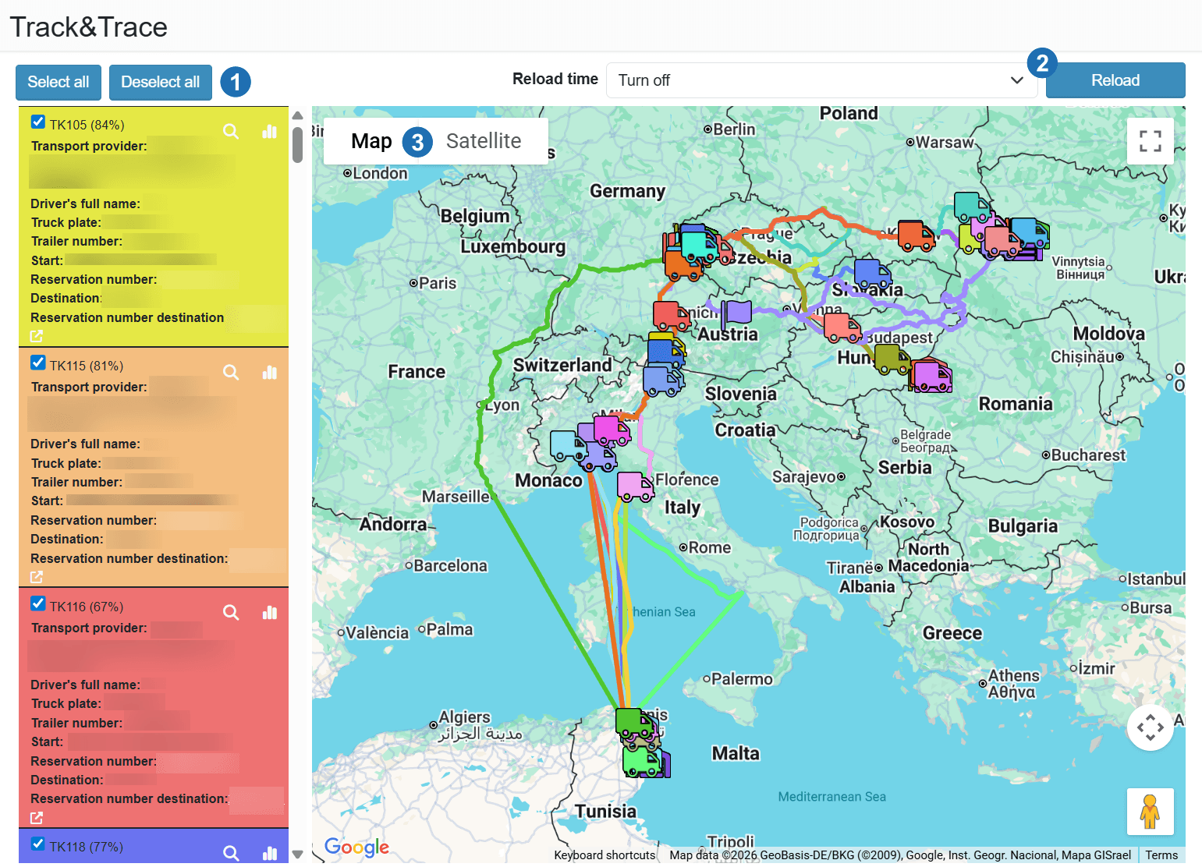Click the magnifier icon for TK116

[231, 612]
